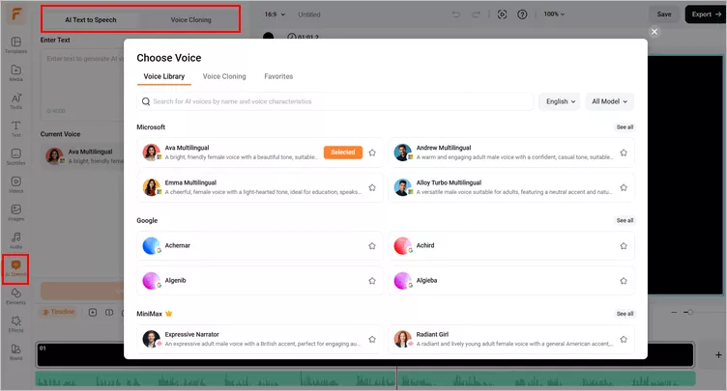The height and width of the screenshot is (391, 727).
Task: Open the 16:9 aspect ratio dropdown
Action: click(x=274, y=14)
